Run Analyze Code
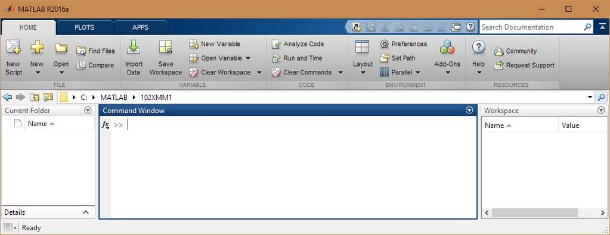 (x=298, y=44)
